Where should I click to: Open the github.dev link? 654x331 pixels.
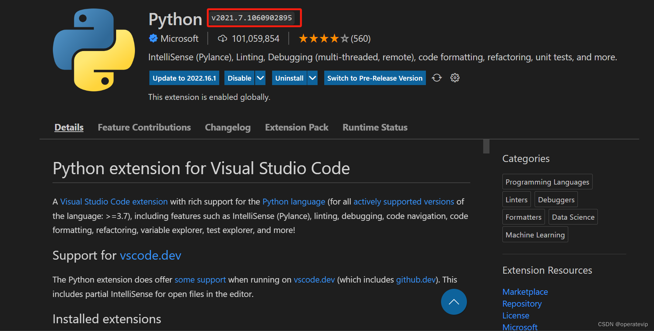pos(416,280)
